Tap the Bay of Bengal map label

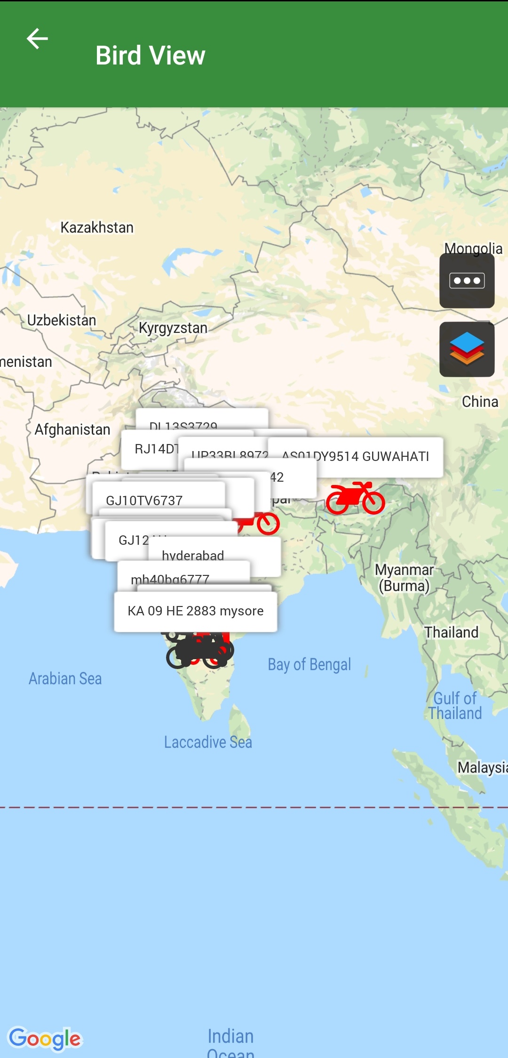(x=309, y=664)
